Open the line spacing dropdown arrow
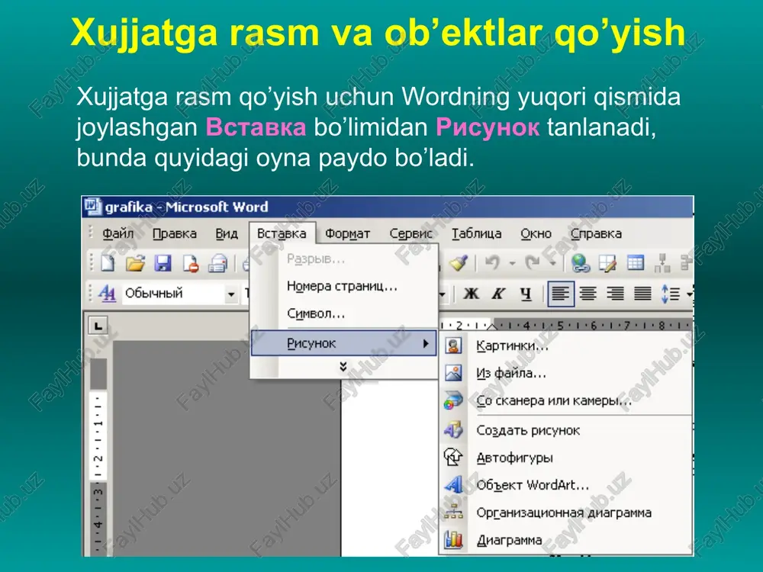 coord(689,294)
